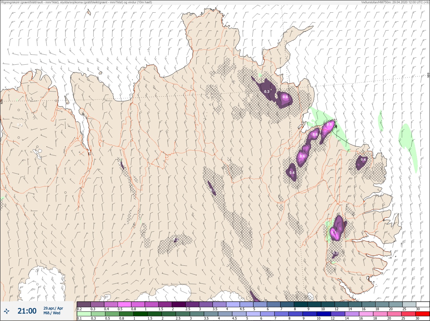
Task: Click the white 30 swatch in the upper legend
Action: (x=423, y=304)
